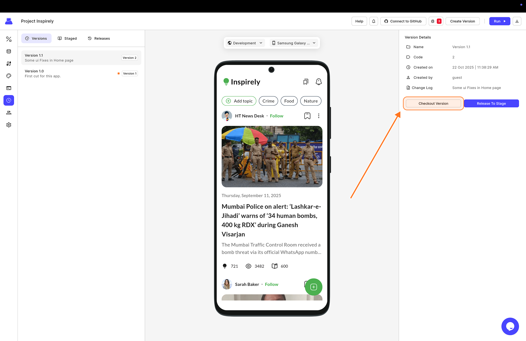This screenshot has width=526, height=341.
Task: Click the Release To Stage button
Action: 491,104
